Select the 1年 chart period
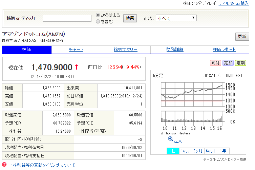This screenshot has width=255, height=170. pos(223,151)
